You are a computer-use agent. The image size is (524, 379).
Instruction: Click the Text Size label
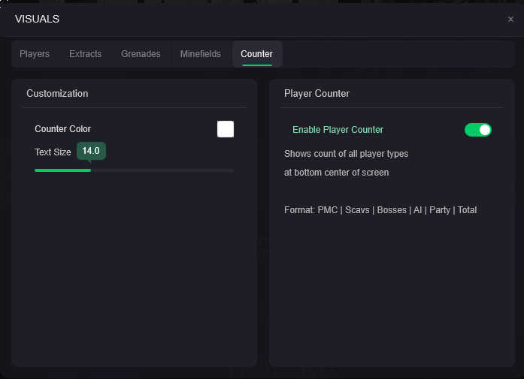coord(53,152)
